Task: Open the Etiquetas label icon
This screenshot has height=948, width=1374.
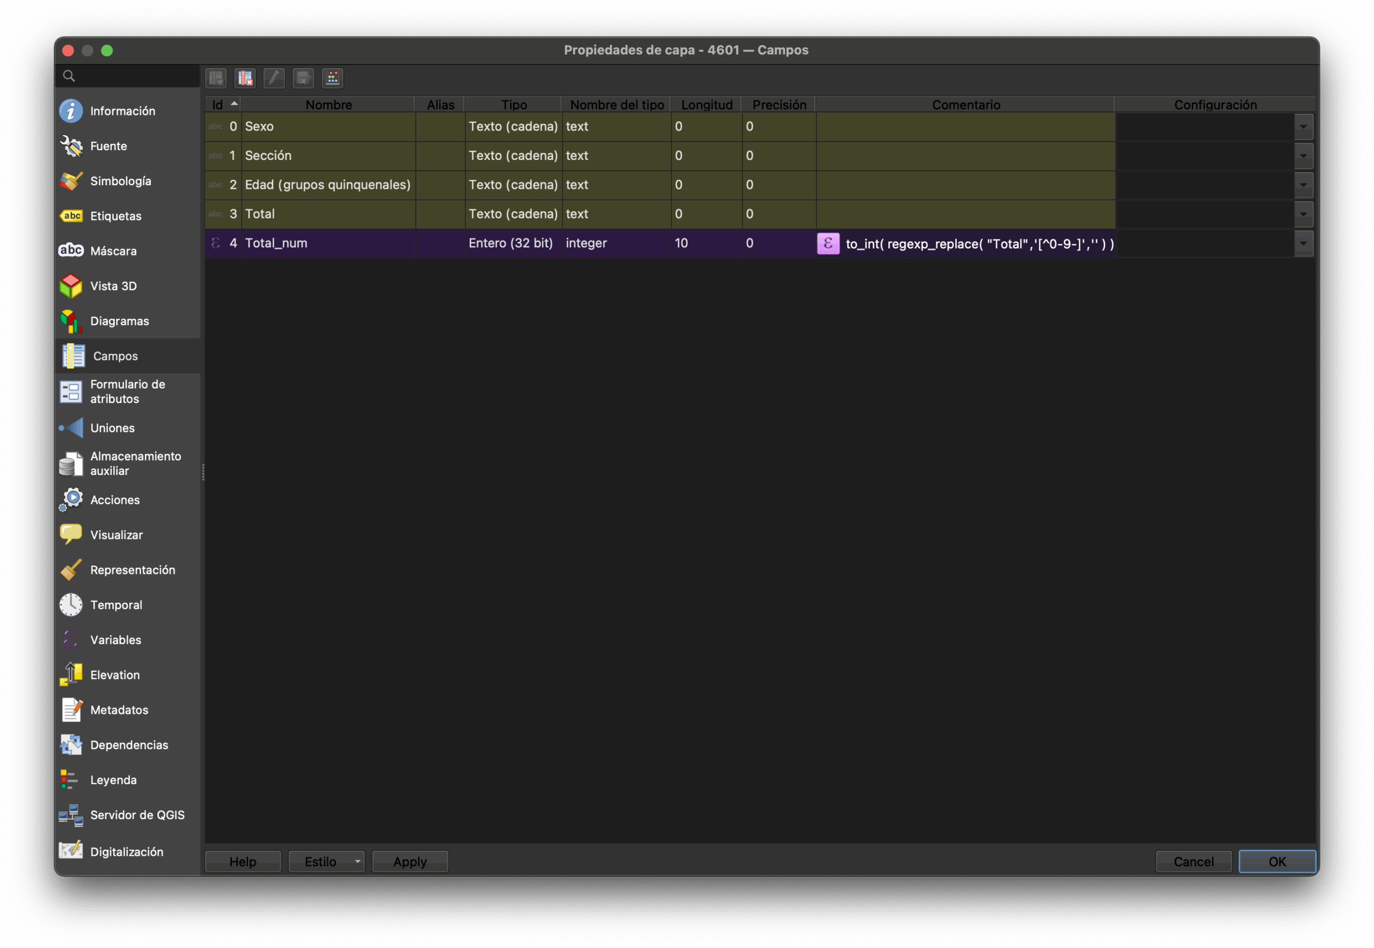Action: pos(71,216)
